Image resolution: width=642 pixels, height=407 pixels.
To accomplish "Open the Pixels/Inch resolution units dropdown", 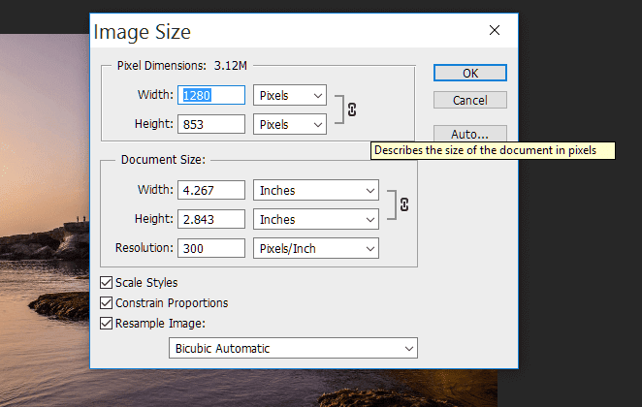I will [316, 248].
